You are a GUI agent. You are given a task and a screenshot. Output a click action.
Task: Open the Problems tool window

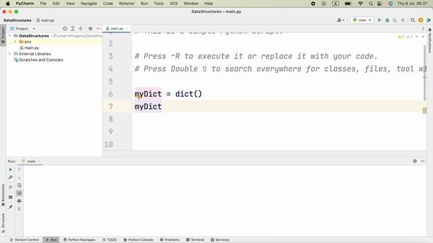170,240
